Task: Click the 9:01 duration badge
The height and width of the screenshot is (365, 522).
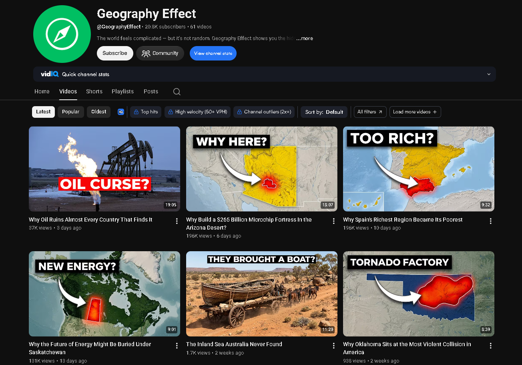Action: [171, 330]
